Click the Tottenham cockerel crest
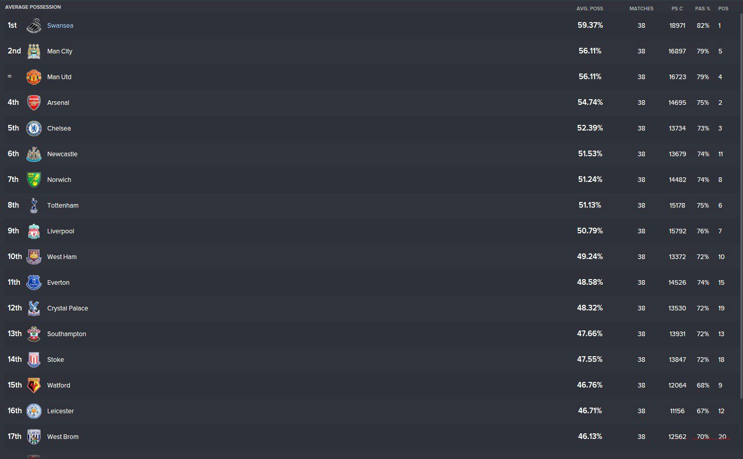 pyautogui.click(x=34, y=206)
